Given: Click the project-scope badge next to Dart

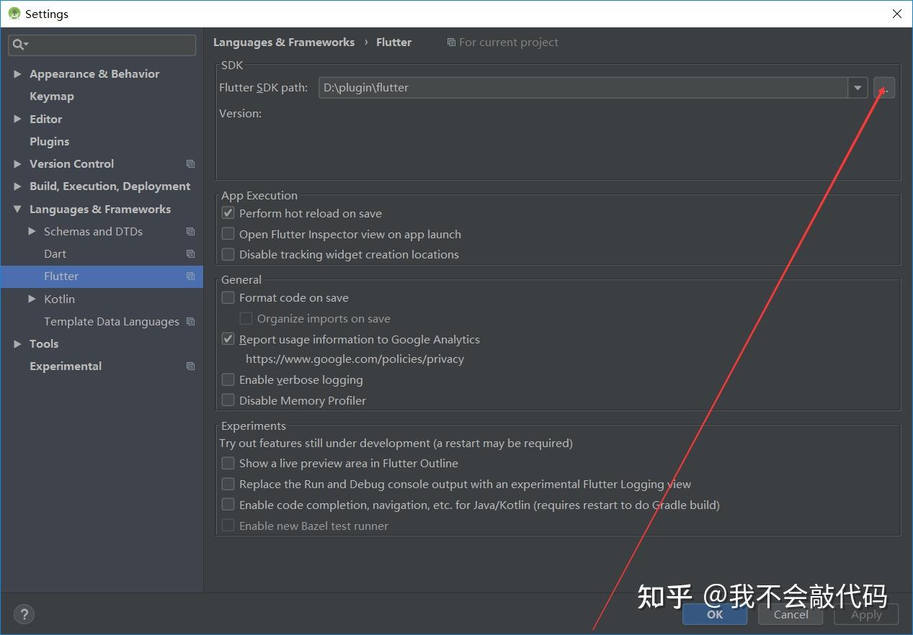Looking at the screenshot, I should (190, 253).
